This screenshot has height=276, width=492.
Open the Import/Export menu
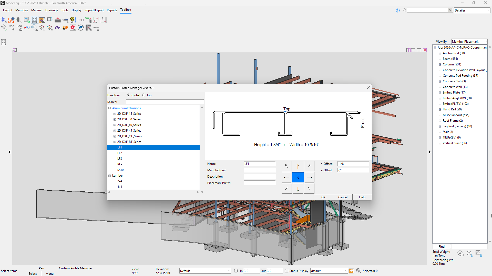click(x=94, y=10)
